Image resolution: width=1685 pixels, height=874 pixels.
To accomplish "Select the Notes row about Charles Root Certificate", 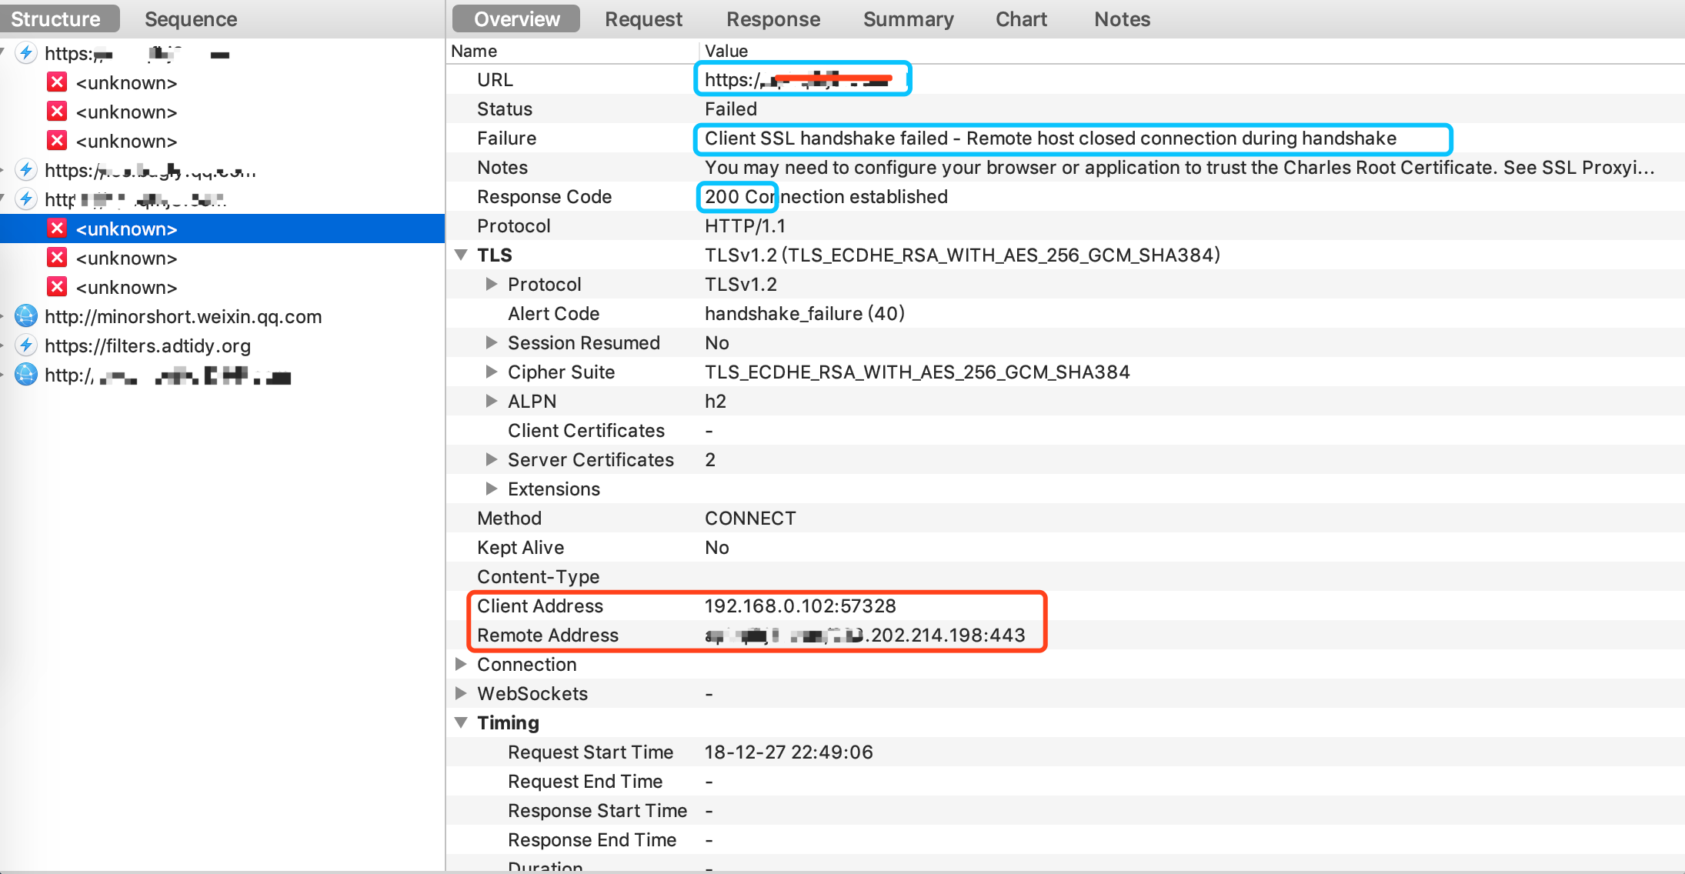I will 1066,167.
